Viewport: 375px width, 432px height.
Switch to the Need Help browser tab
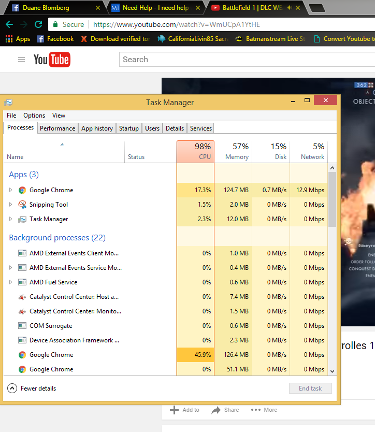coord(156,8)
